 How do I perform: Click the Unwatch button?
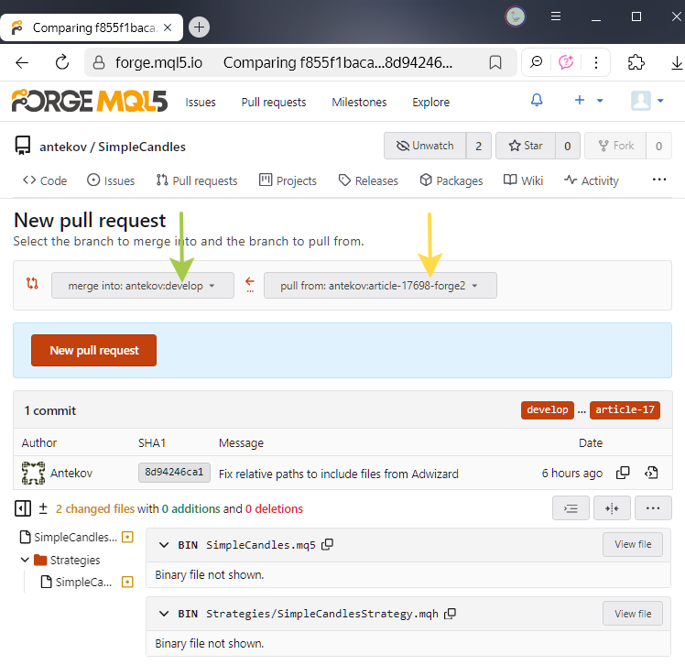coord(425,146)
